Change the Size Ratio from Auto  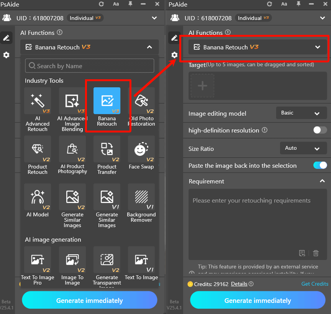[x=303, y=148]
